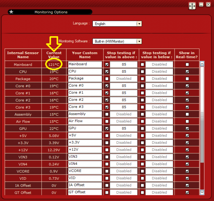214x201 pixels.
Task: Enable stop-below checkbox for GPU
Action: [143, 128]
